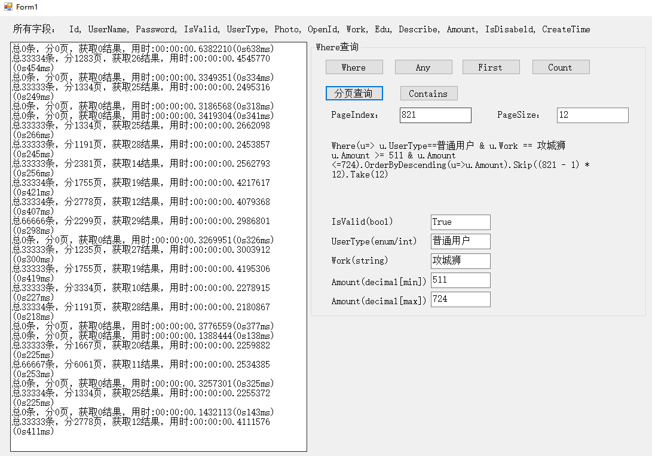Click log line 分3334页 获取10结果
Image resolution: width=652 pixels, height=456 pixels.
pos(141,293)
